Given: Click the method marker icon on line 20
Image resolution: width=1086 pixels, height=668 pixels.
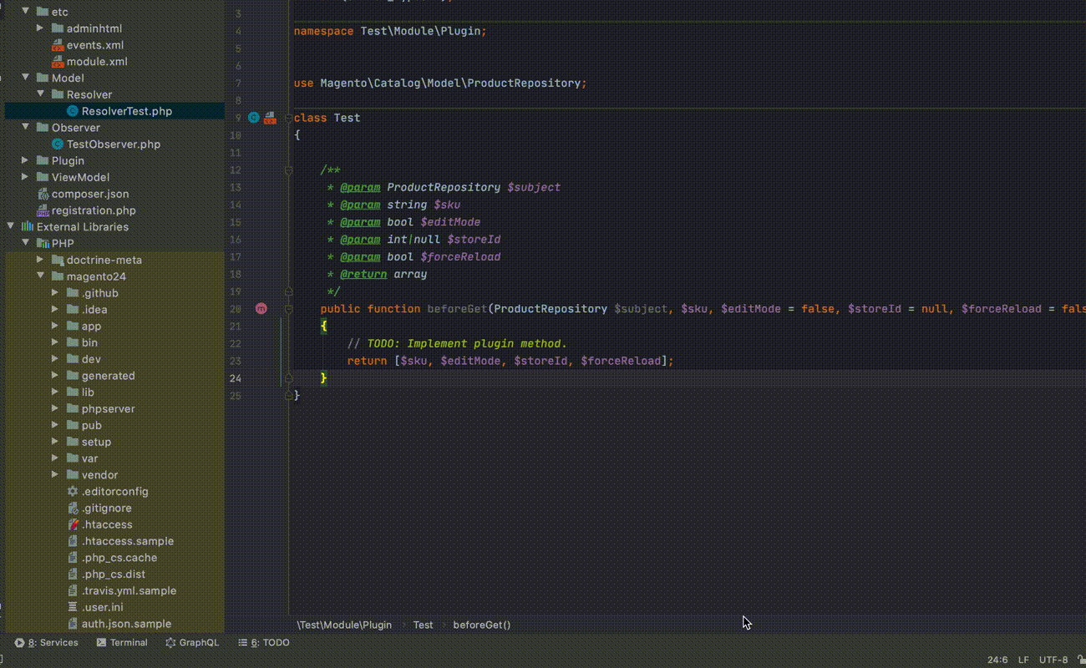Looking at the screenshot, I should 261,308.
